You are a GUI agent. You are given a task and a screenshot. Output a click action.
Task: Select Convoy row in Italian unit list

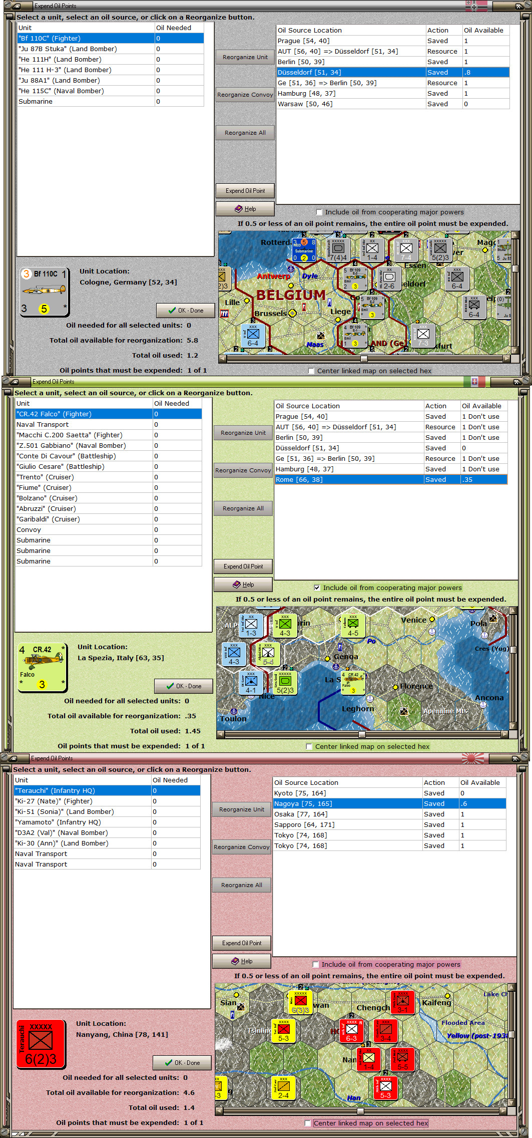(109, 530)
